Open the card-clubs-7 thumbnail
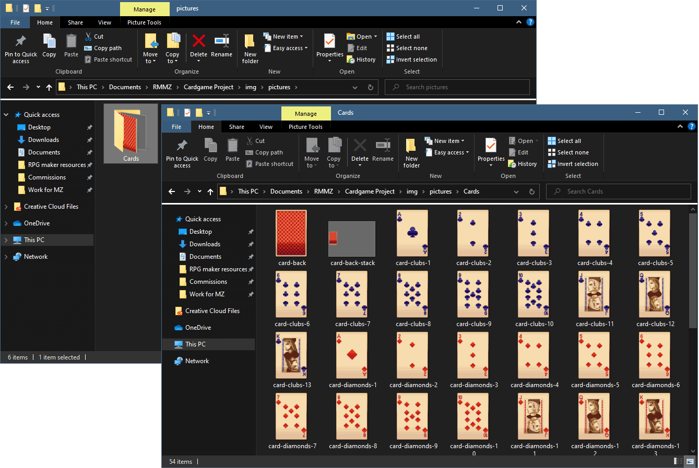Viewport: 699px width, 468px height. [x=351, y=294]
